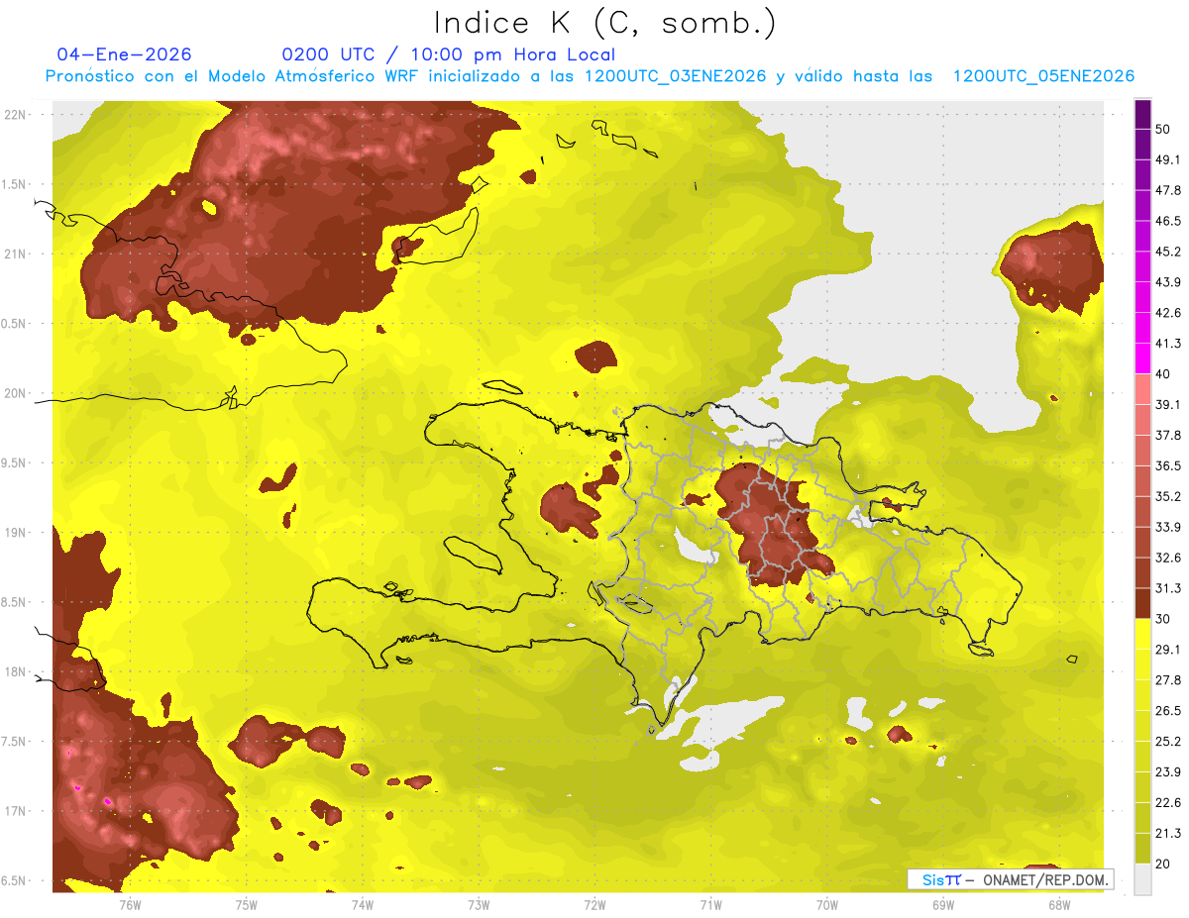Click the 04-Ene-2026 date label
This screenshot has width=1189, height=918.
125,54
